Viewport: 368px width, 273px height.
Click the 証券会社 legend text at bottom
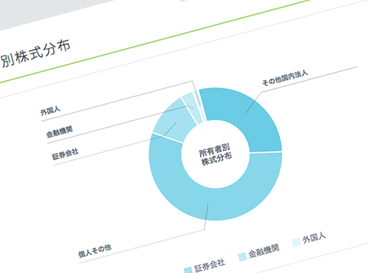[x=210, y=265]
